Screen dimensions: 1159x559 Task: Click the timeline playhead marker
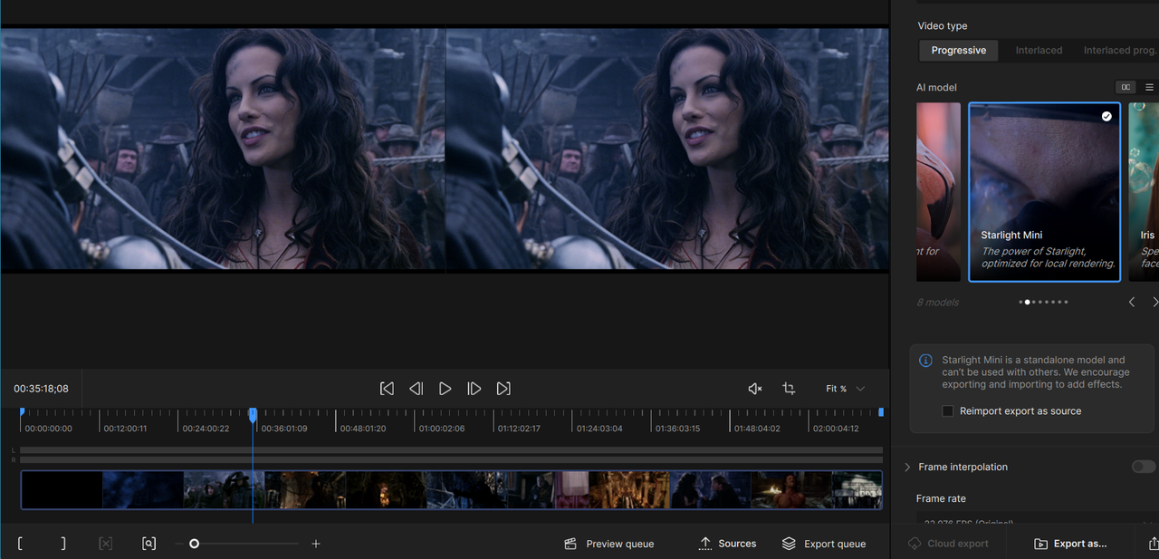[x=253, y=414]
